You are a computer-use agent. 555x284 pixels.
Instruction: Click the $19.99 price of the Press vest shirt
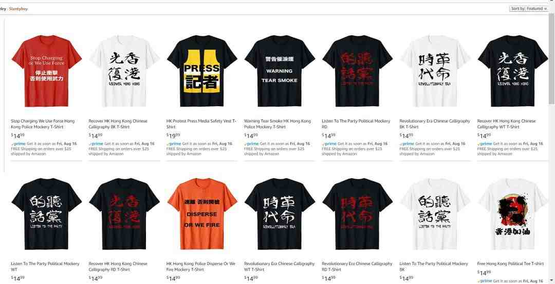173,135
